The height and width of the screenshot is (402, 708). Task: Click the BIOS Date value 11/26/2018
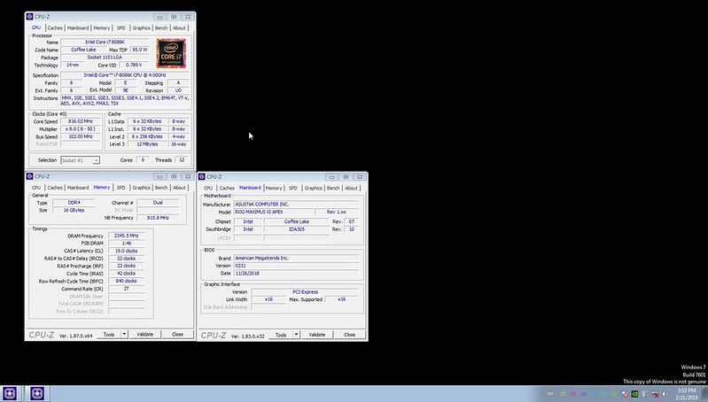pos(296,274)
